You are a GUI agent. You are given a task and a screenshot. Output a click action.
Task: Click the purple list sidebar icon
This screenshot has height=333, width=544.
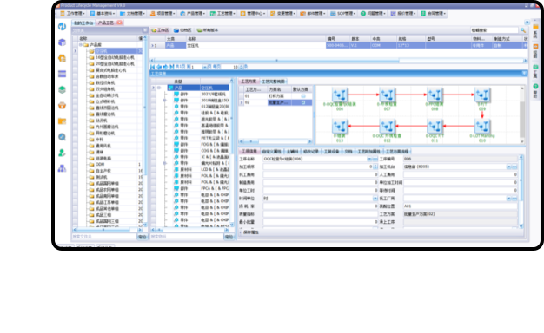(62, 74)
